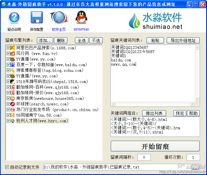Click the QQ penguin contact icon
Image resolution: width=207 pixels, height=175 pixels.
81,17
